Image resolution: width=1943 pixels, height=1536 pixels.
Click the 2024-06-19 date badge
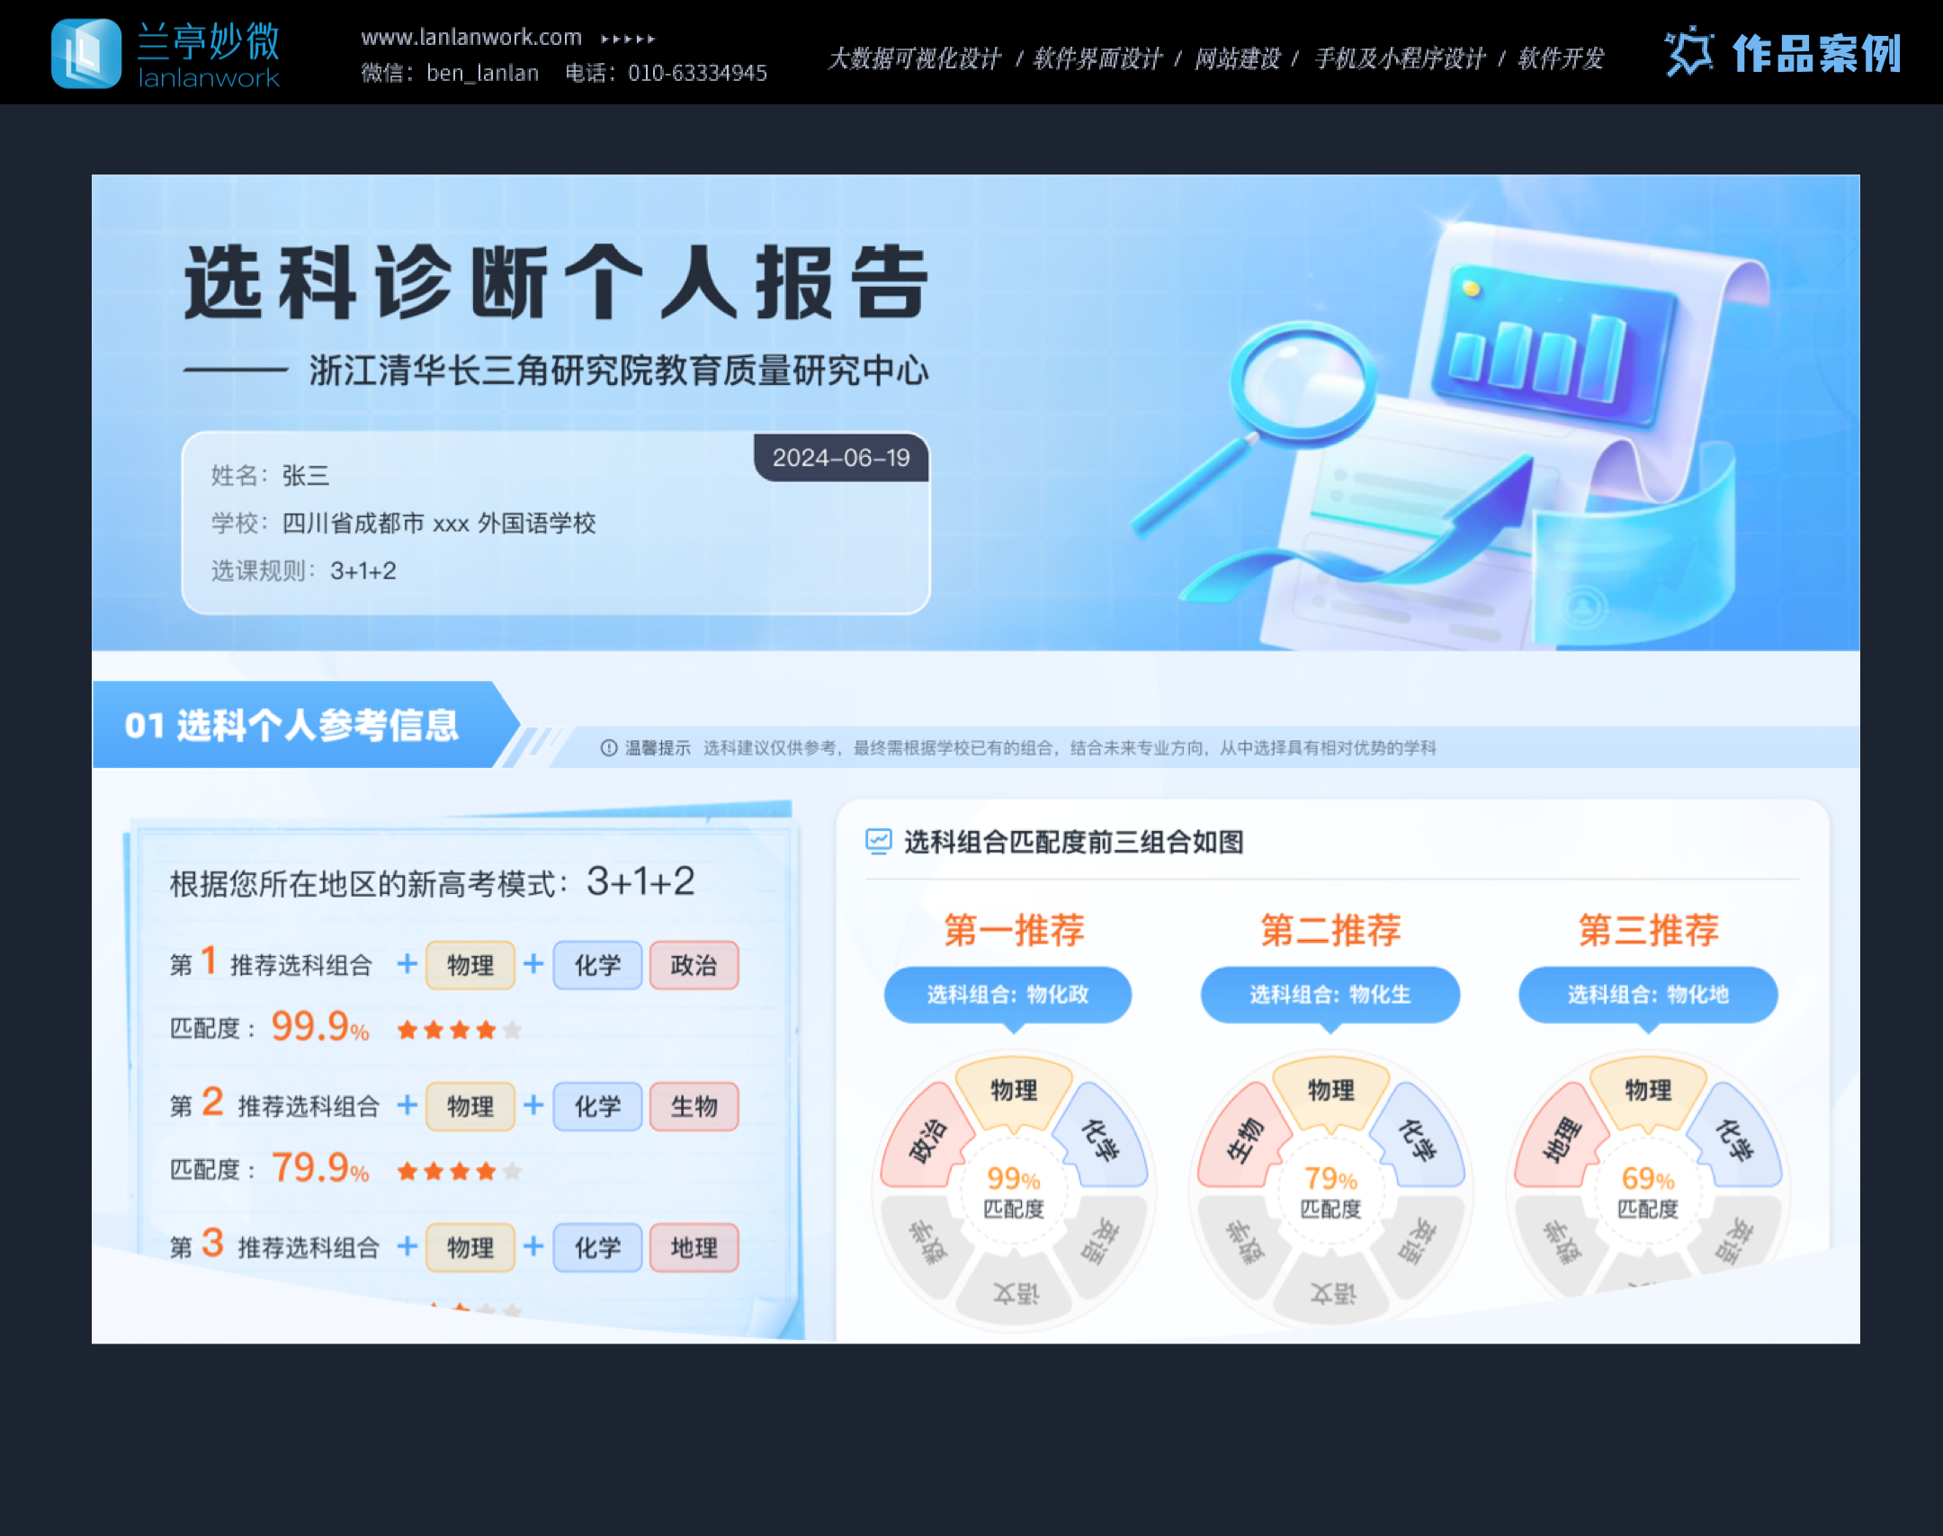coord(841,458)
